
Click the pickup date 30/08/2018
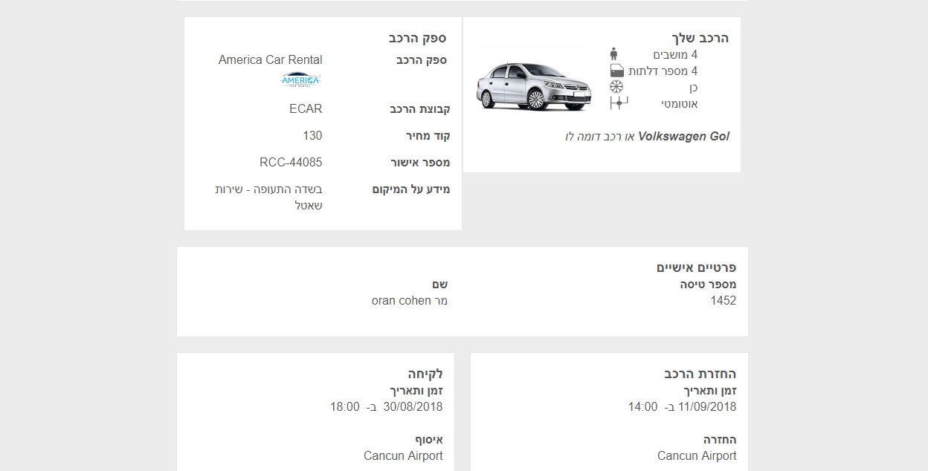click(413, 407)
